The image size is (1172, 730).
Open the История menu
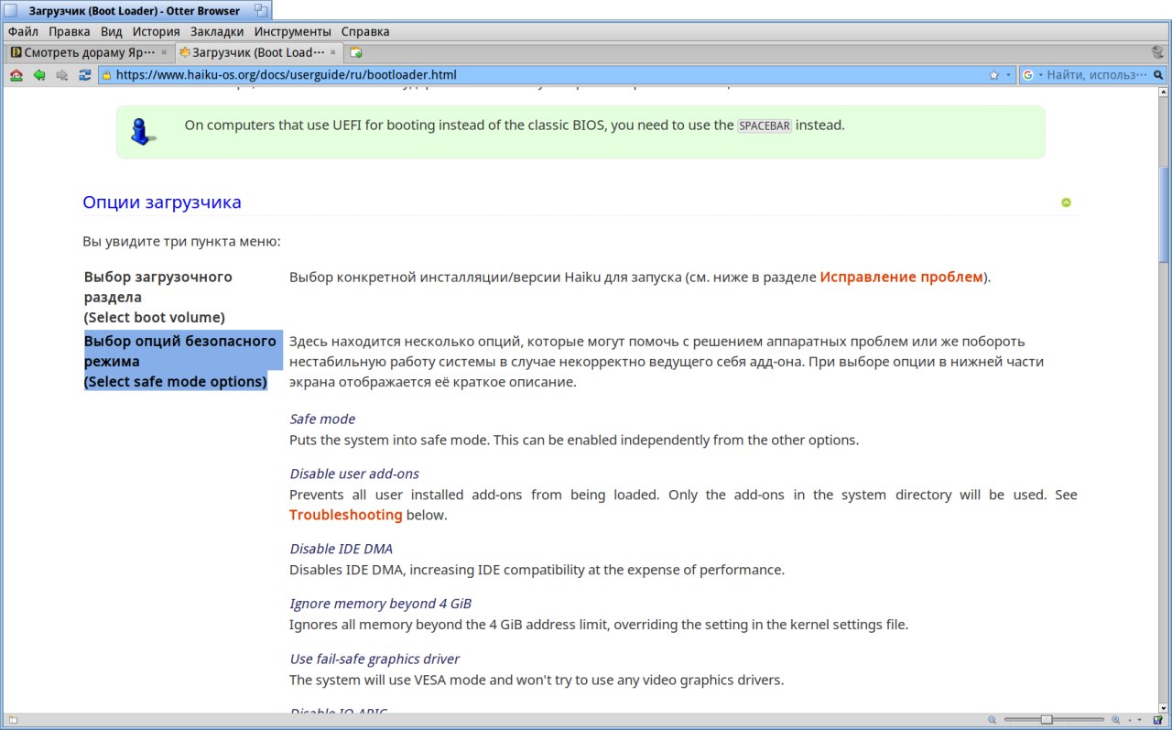(x=156, y=31)
